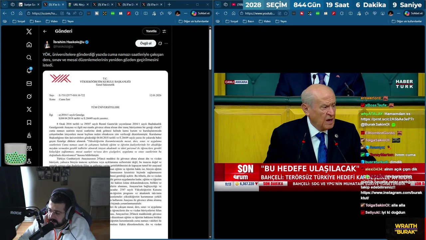Open Sohbet et Copilot in YouTube window
Screen dimensions: 426x240
coord(414,13)
